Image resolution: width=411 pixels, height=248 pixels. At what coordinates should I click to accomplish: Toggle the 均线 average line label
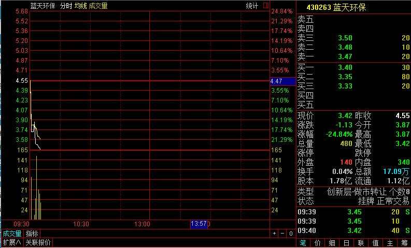80,6
